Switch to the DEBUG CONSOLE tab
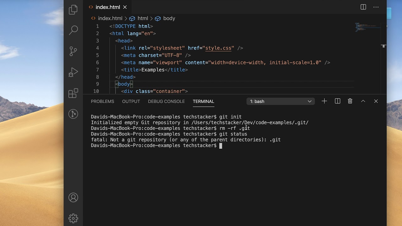The height and width of the screenshot is (226, 402). [x=166, y=101]
